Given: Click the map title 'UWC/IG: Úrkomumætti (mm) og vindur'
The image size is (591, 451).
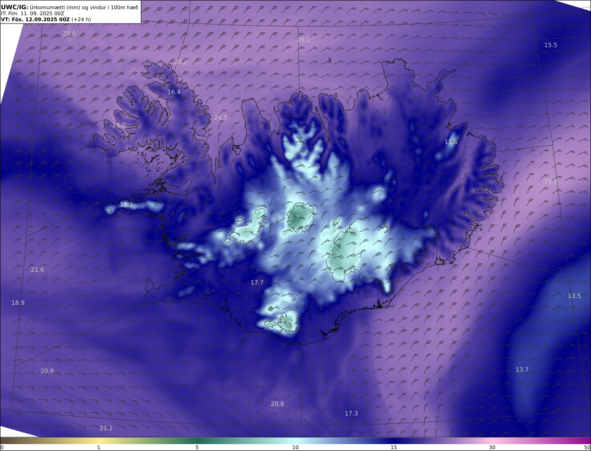Looking at the screenshot, I should (x=70, y=7).
